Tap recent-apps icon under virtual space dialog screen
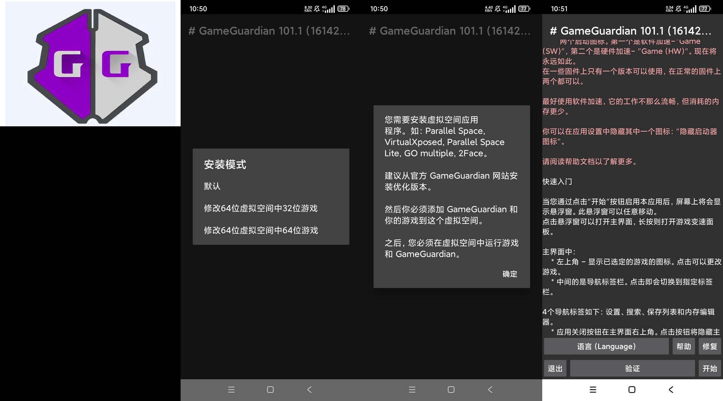Screen dimensions: 723x401 tap(412, 390)
